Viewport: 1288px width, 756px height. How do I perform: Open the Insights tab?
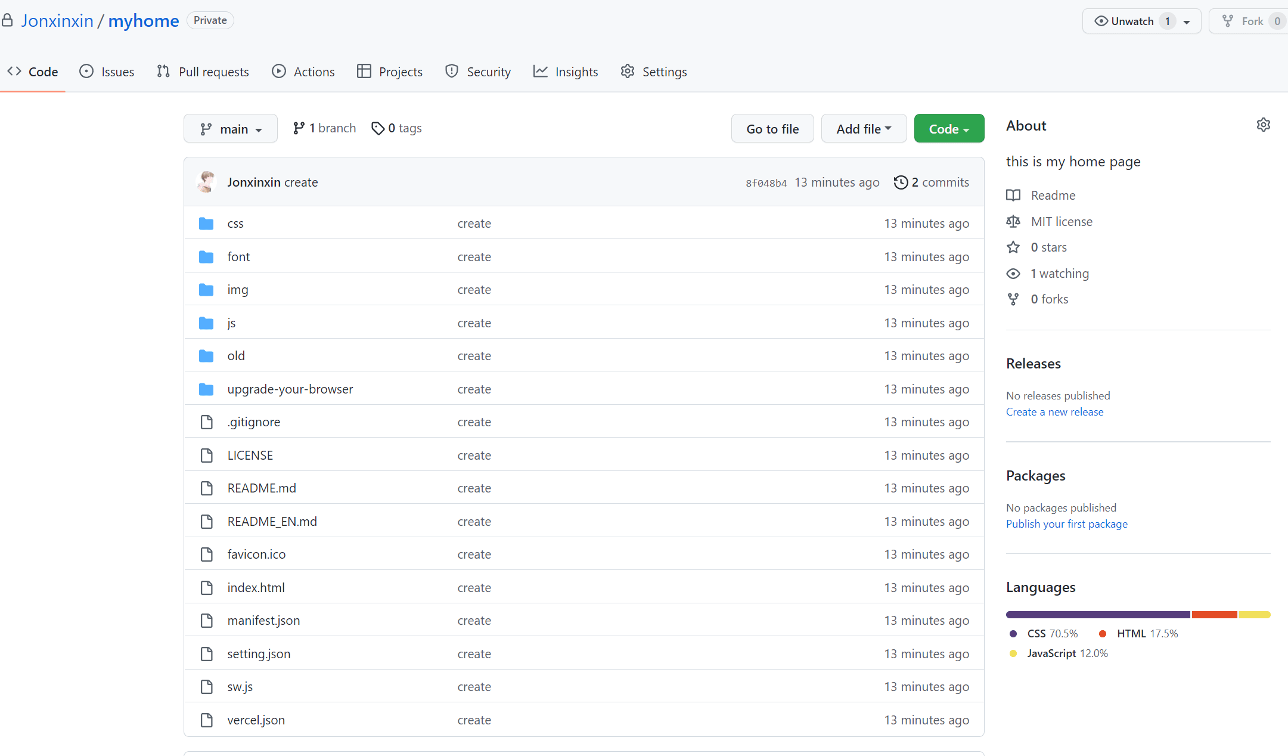tap(566, 72)
